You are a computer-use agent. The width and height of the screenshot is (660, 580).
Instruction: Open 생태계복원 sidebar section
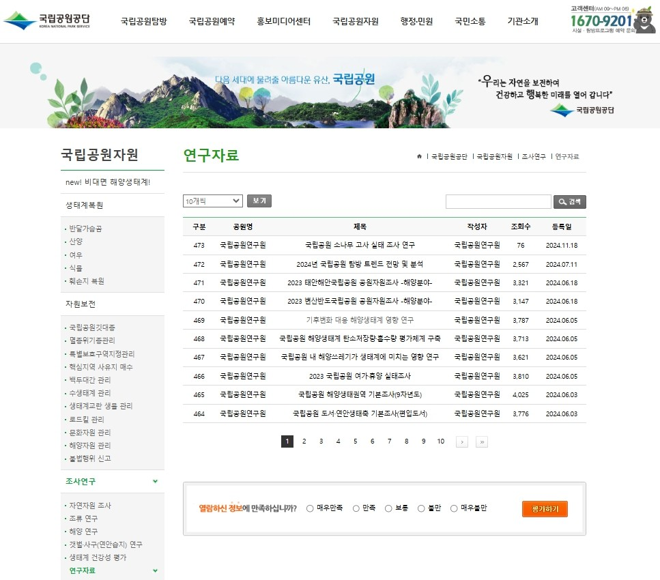(84, 205)
